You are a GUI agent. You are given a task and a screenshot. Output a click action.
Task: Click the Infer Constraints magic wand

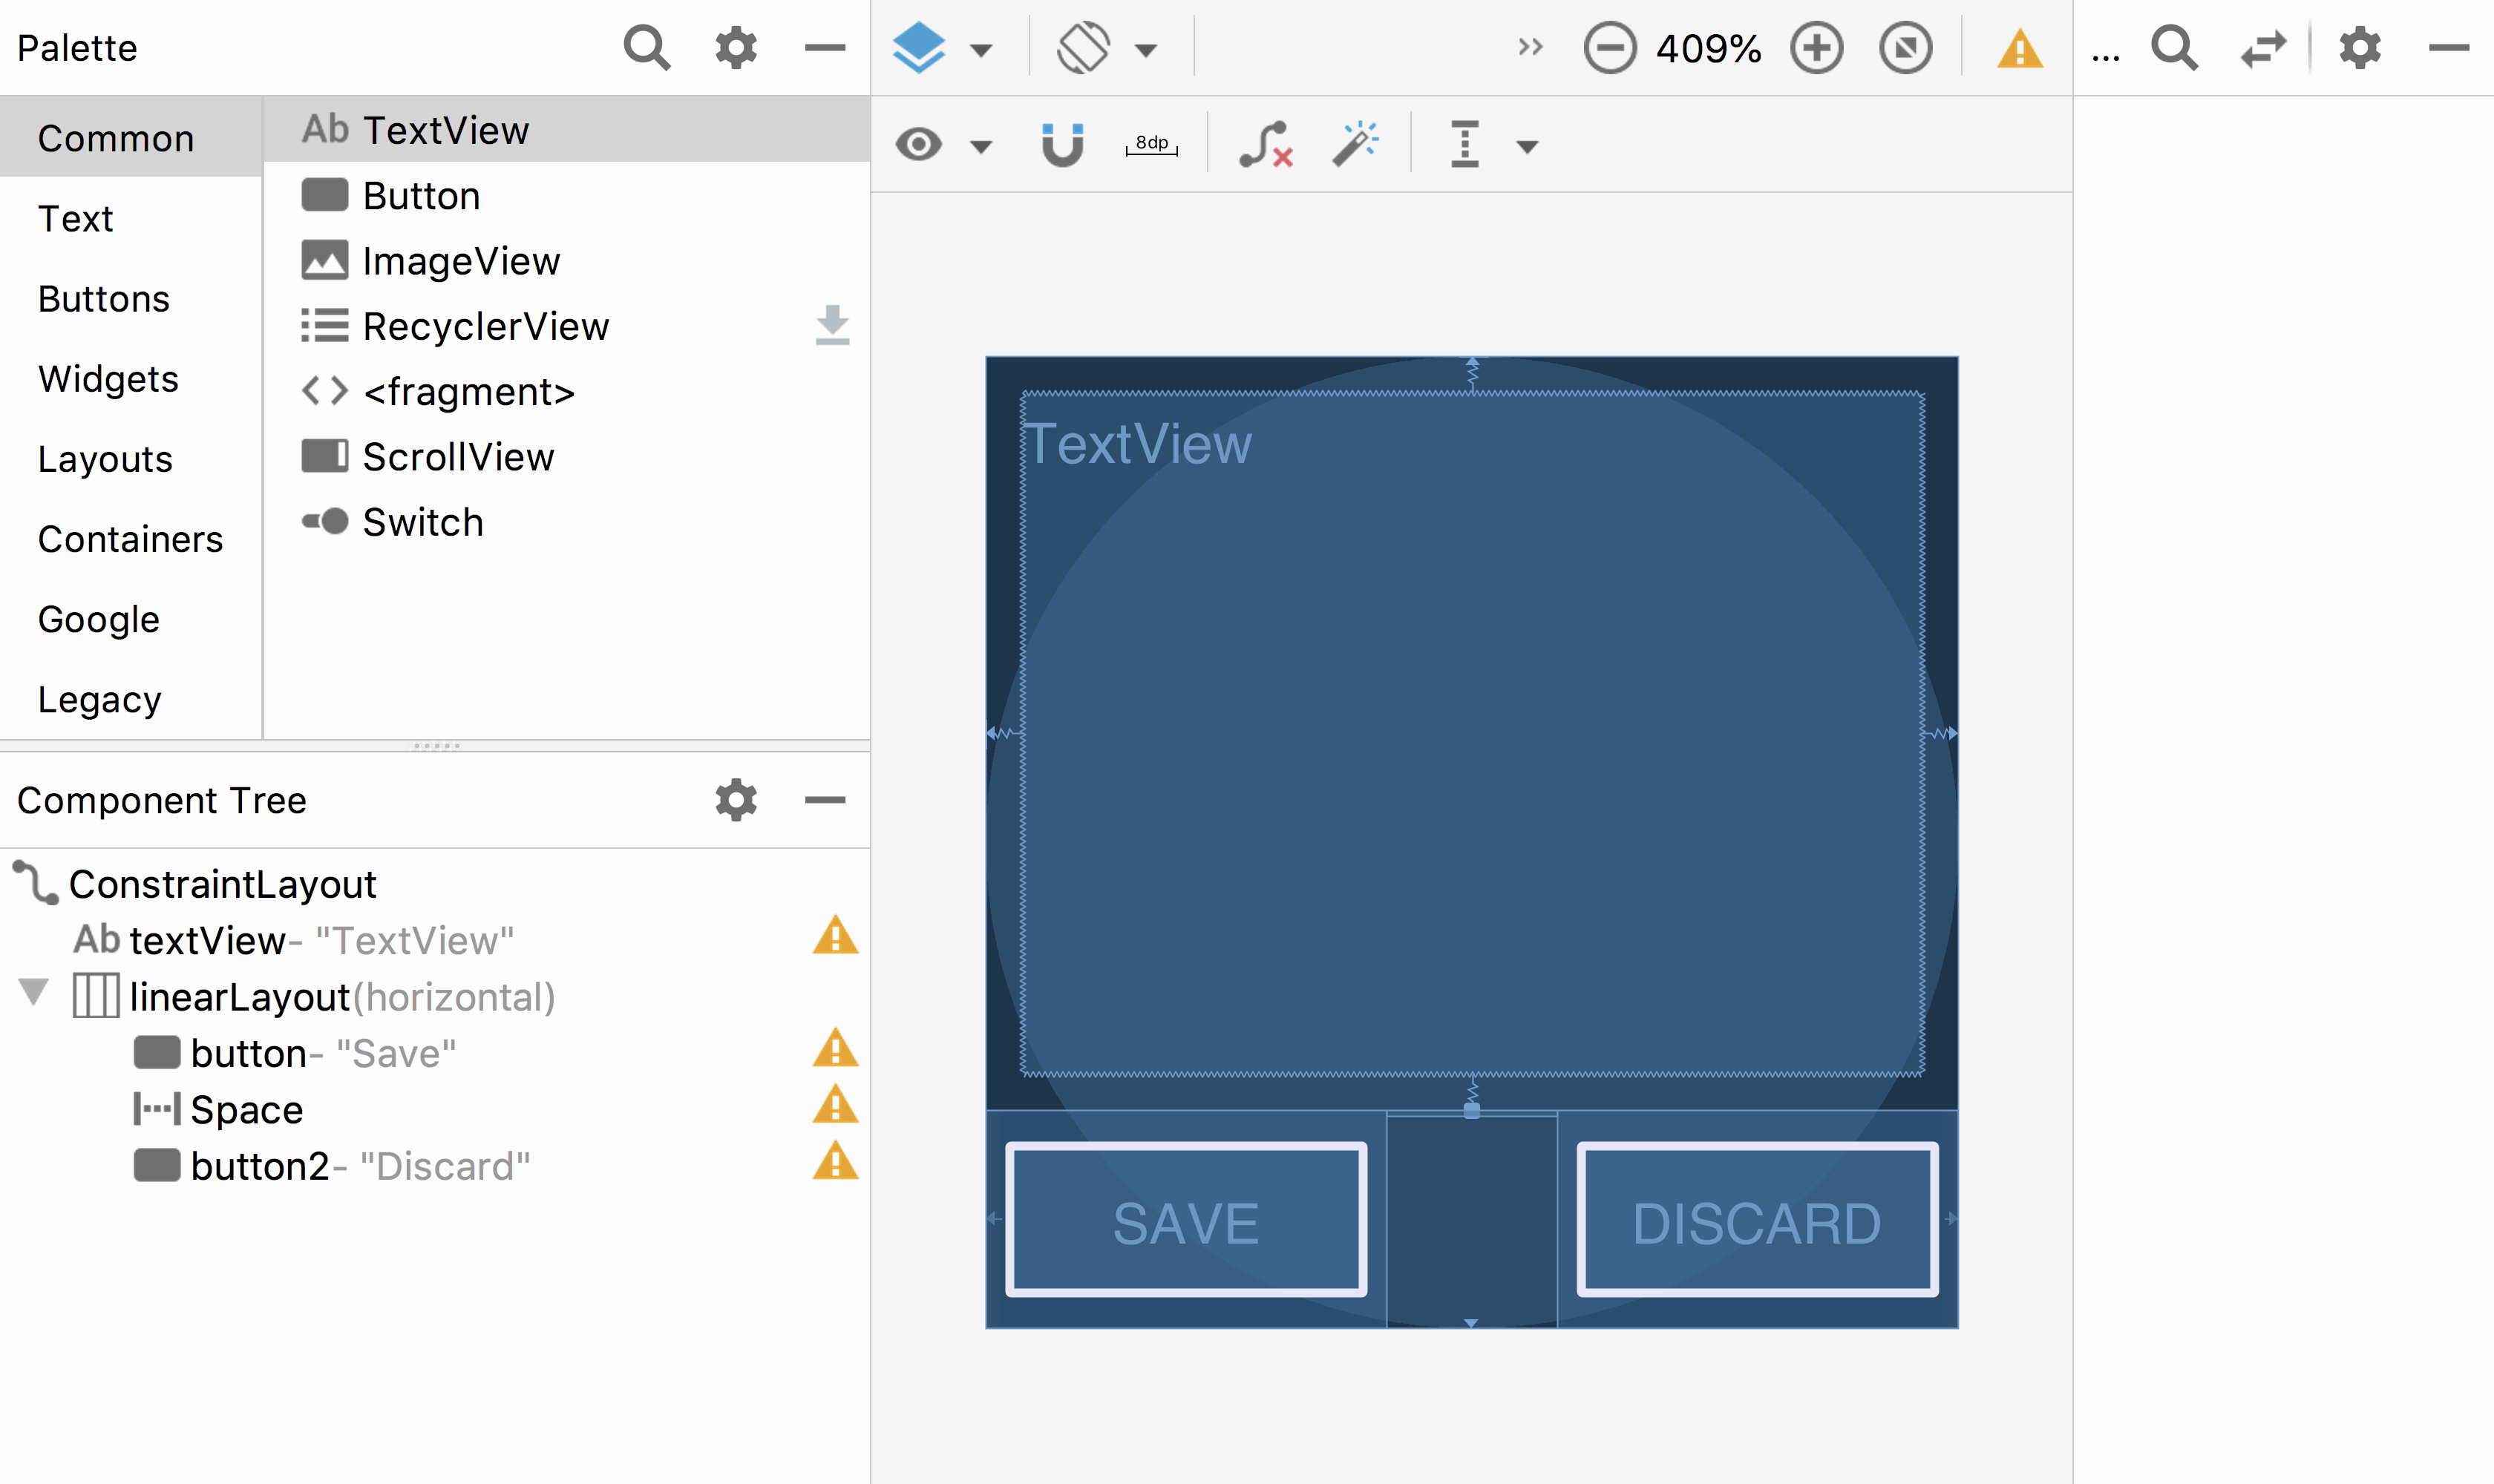click(x=1355, y=145)
